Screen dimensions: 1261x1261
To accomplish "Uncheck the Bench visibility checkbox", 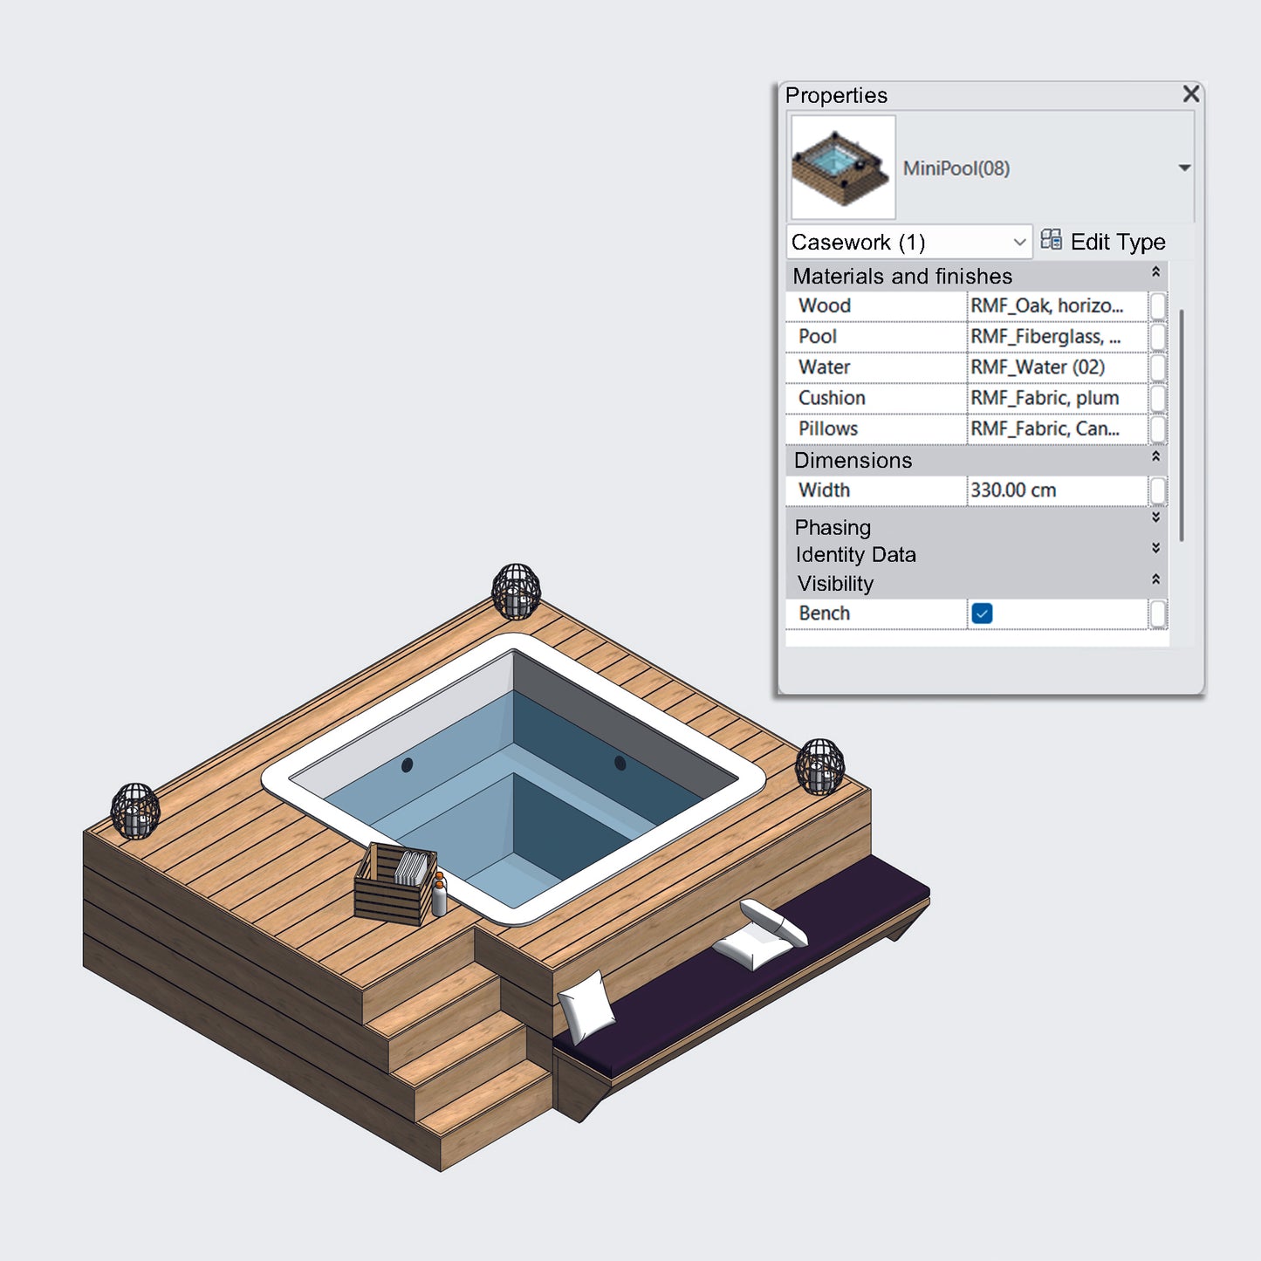I will (x=983, y=613).
